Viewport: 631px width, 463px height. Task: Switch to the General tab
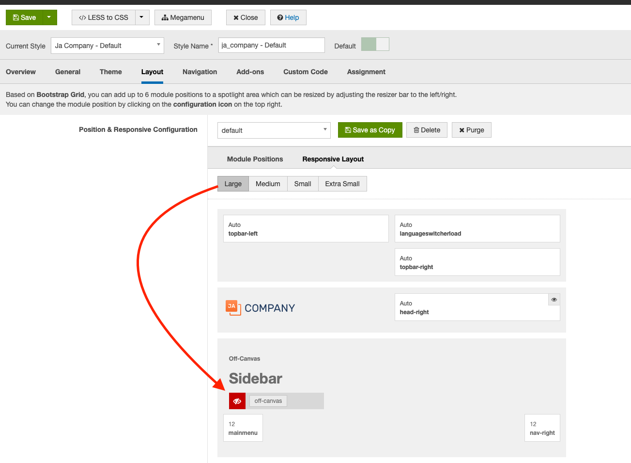68,72
